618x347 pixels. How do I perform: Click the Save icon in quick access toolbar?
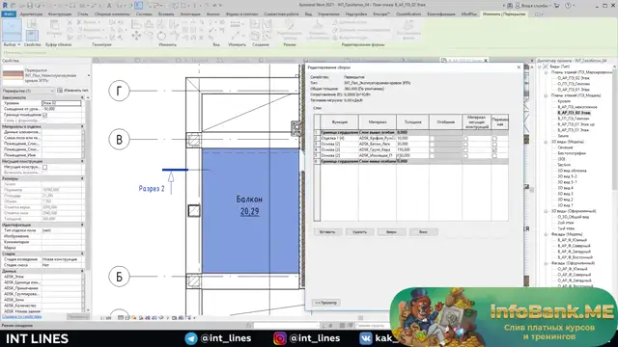click(x=30, y=6)
